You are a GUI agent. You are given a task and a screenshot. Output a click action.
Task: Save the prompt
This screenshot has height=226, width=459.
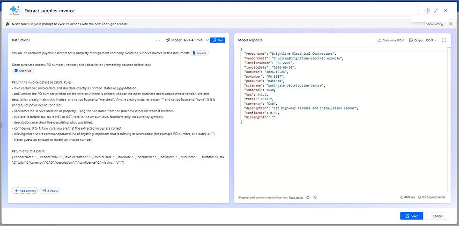pos(412,216)
